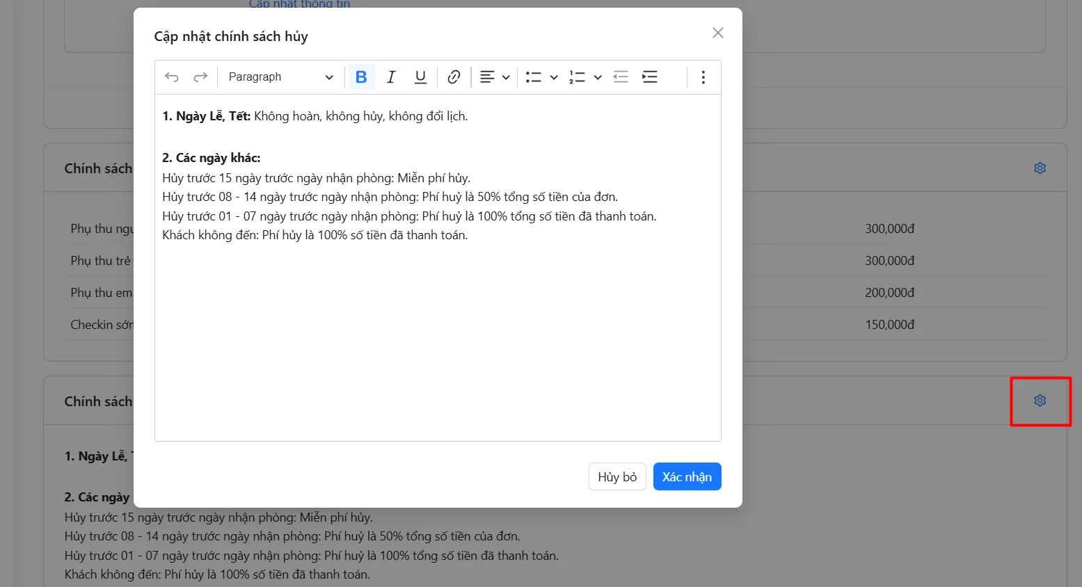Click inside the policy text editor area
Screen dimensions: 1082x587
coord(438,334)
